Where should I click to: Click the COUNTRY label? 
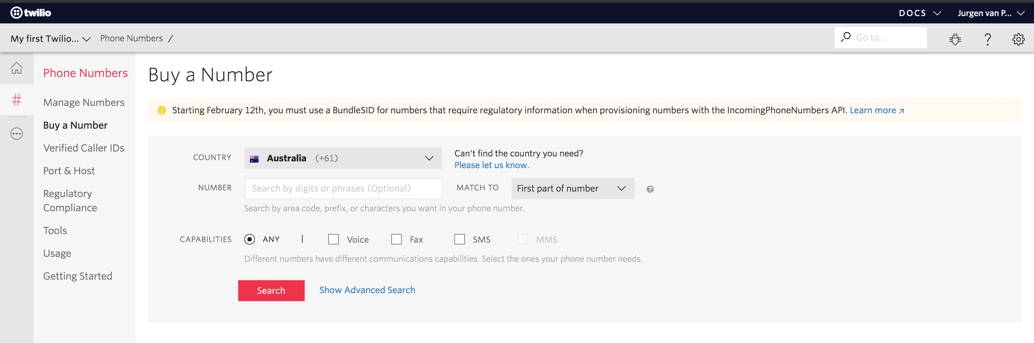(212, 157)
